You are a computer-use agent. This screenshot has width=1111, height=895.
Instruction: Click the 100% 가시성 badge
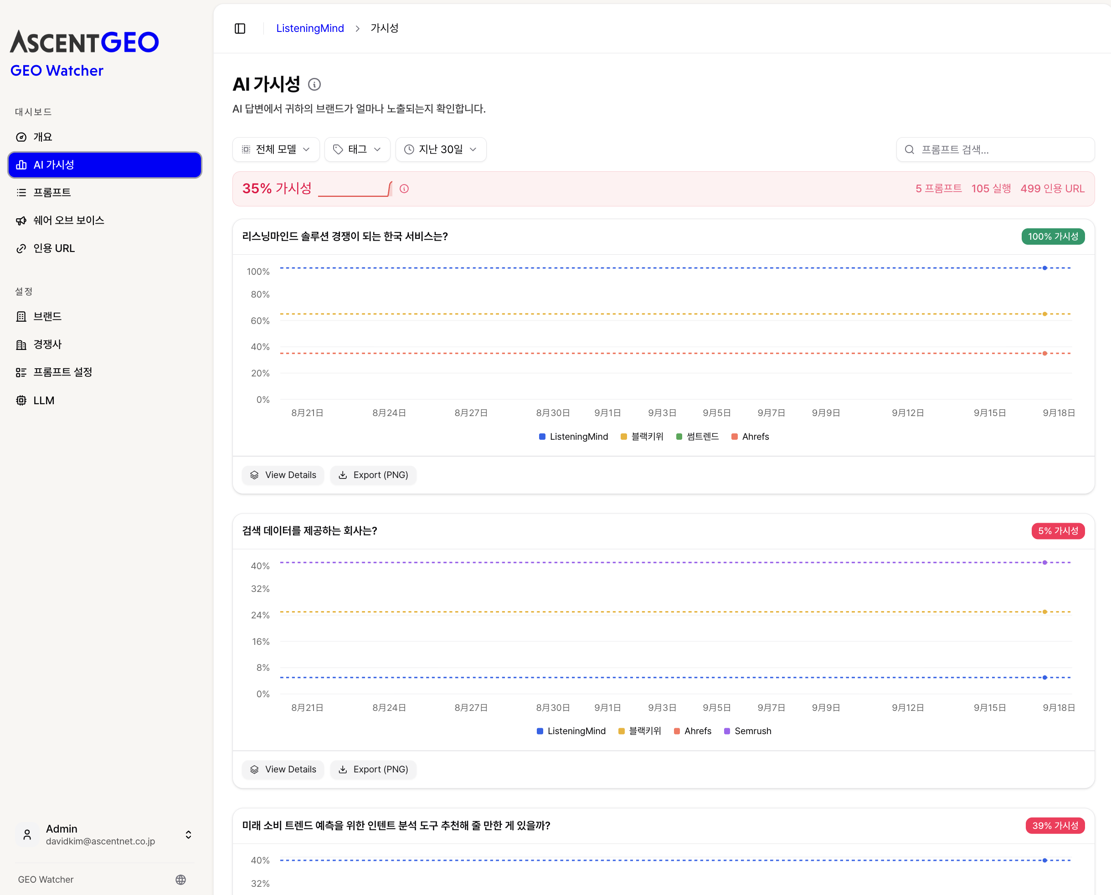(1053, 237)
